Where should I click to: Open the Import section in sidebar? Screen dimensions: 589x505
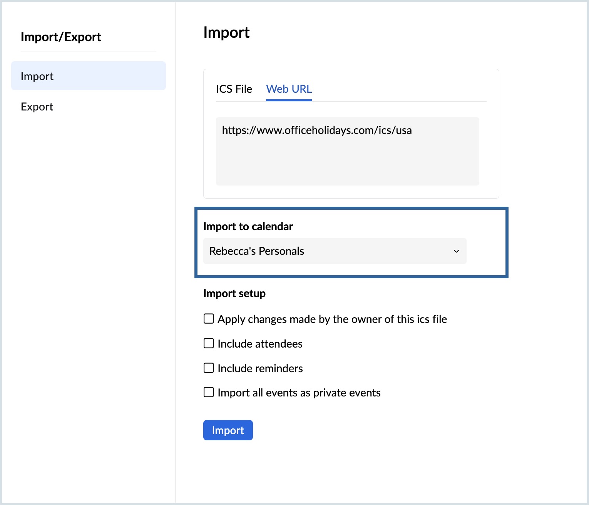(x=89, y=76)
